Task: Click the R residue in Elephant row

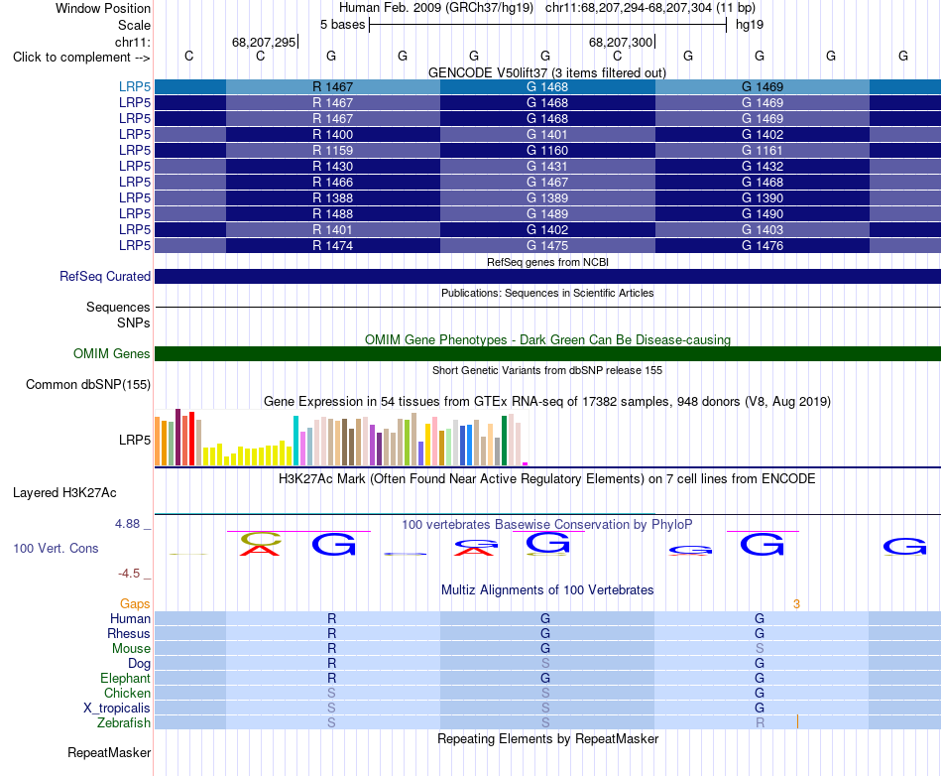Action: tap(331, 678)
